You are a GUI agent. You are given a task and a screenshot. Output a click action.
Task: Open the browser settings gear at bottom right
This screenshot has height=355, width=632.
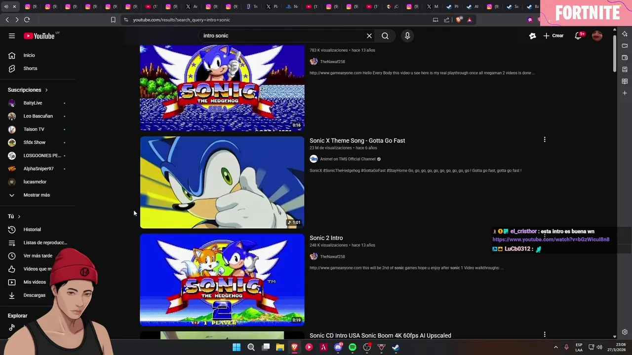(x=625, y=332)
